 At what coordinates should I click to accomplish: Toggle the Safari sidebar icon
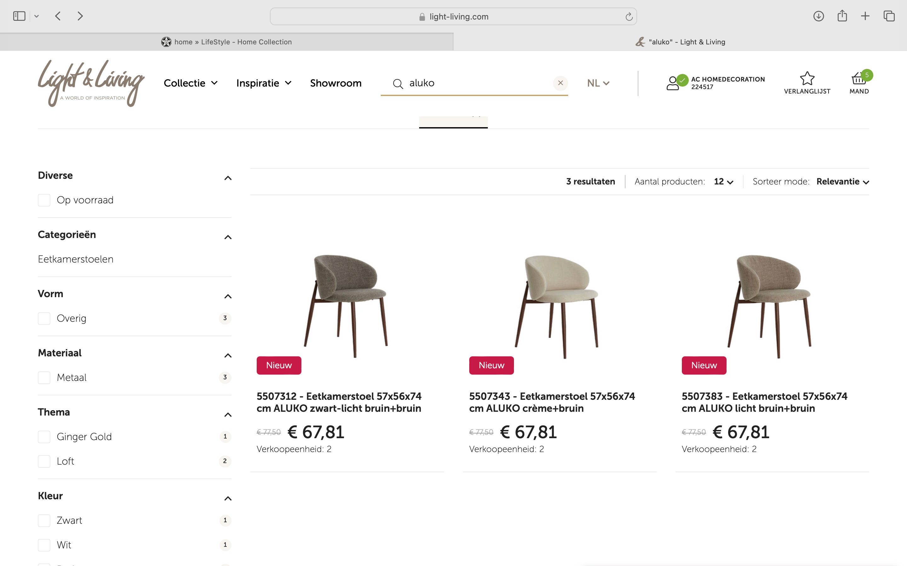(19, 16)
